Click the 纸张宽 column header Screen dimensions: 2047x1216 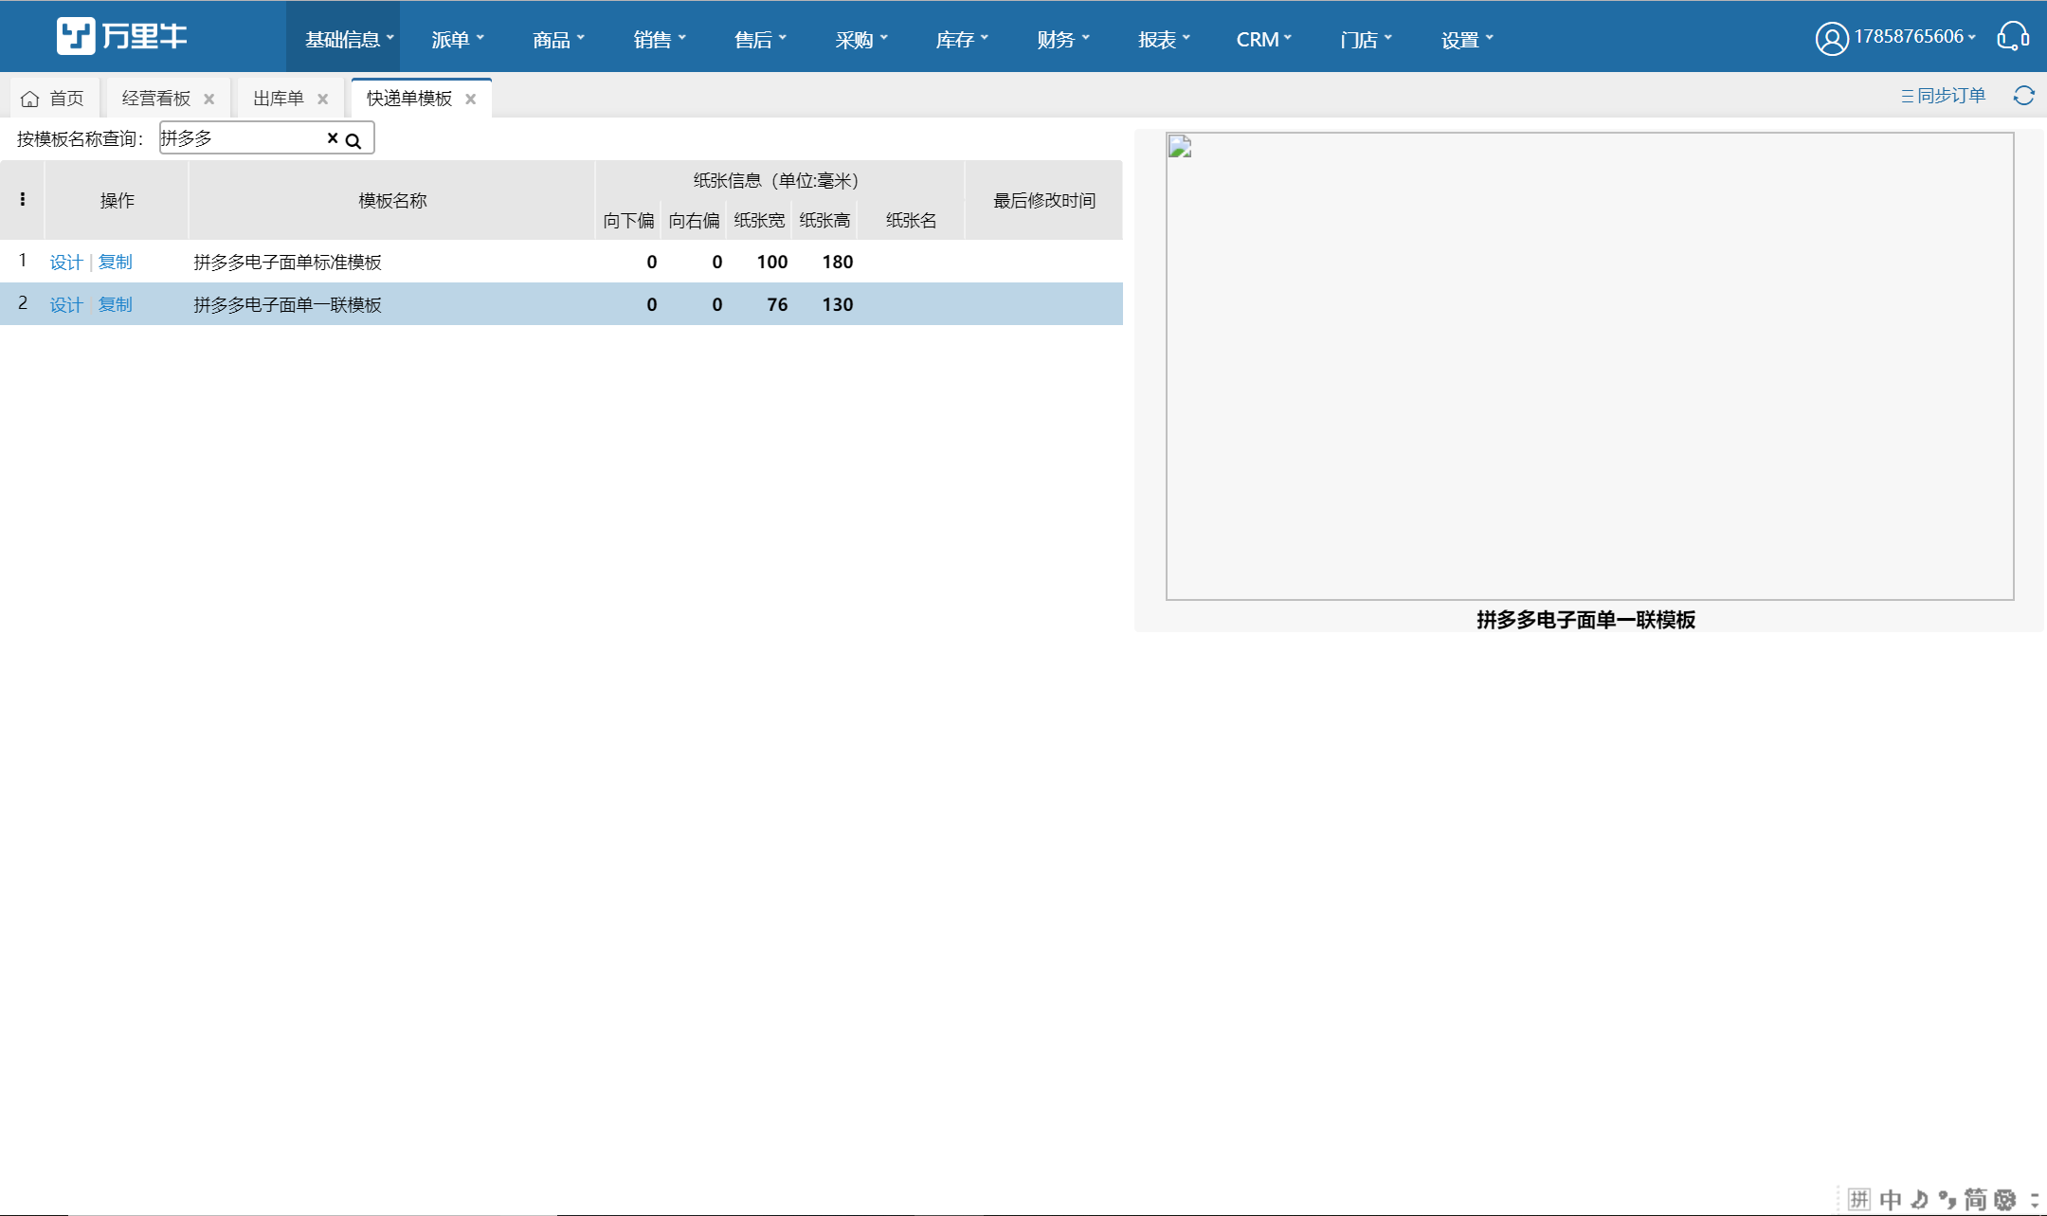(759, 221)
